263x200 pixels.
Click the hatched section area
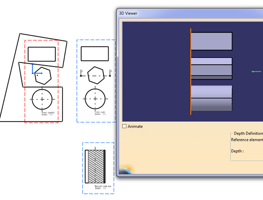pos(96,166)
